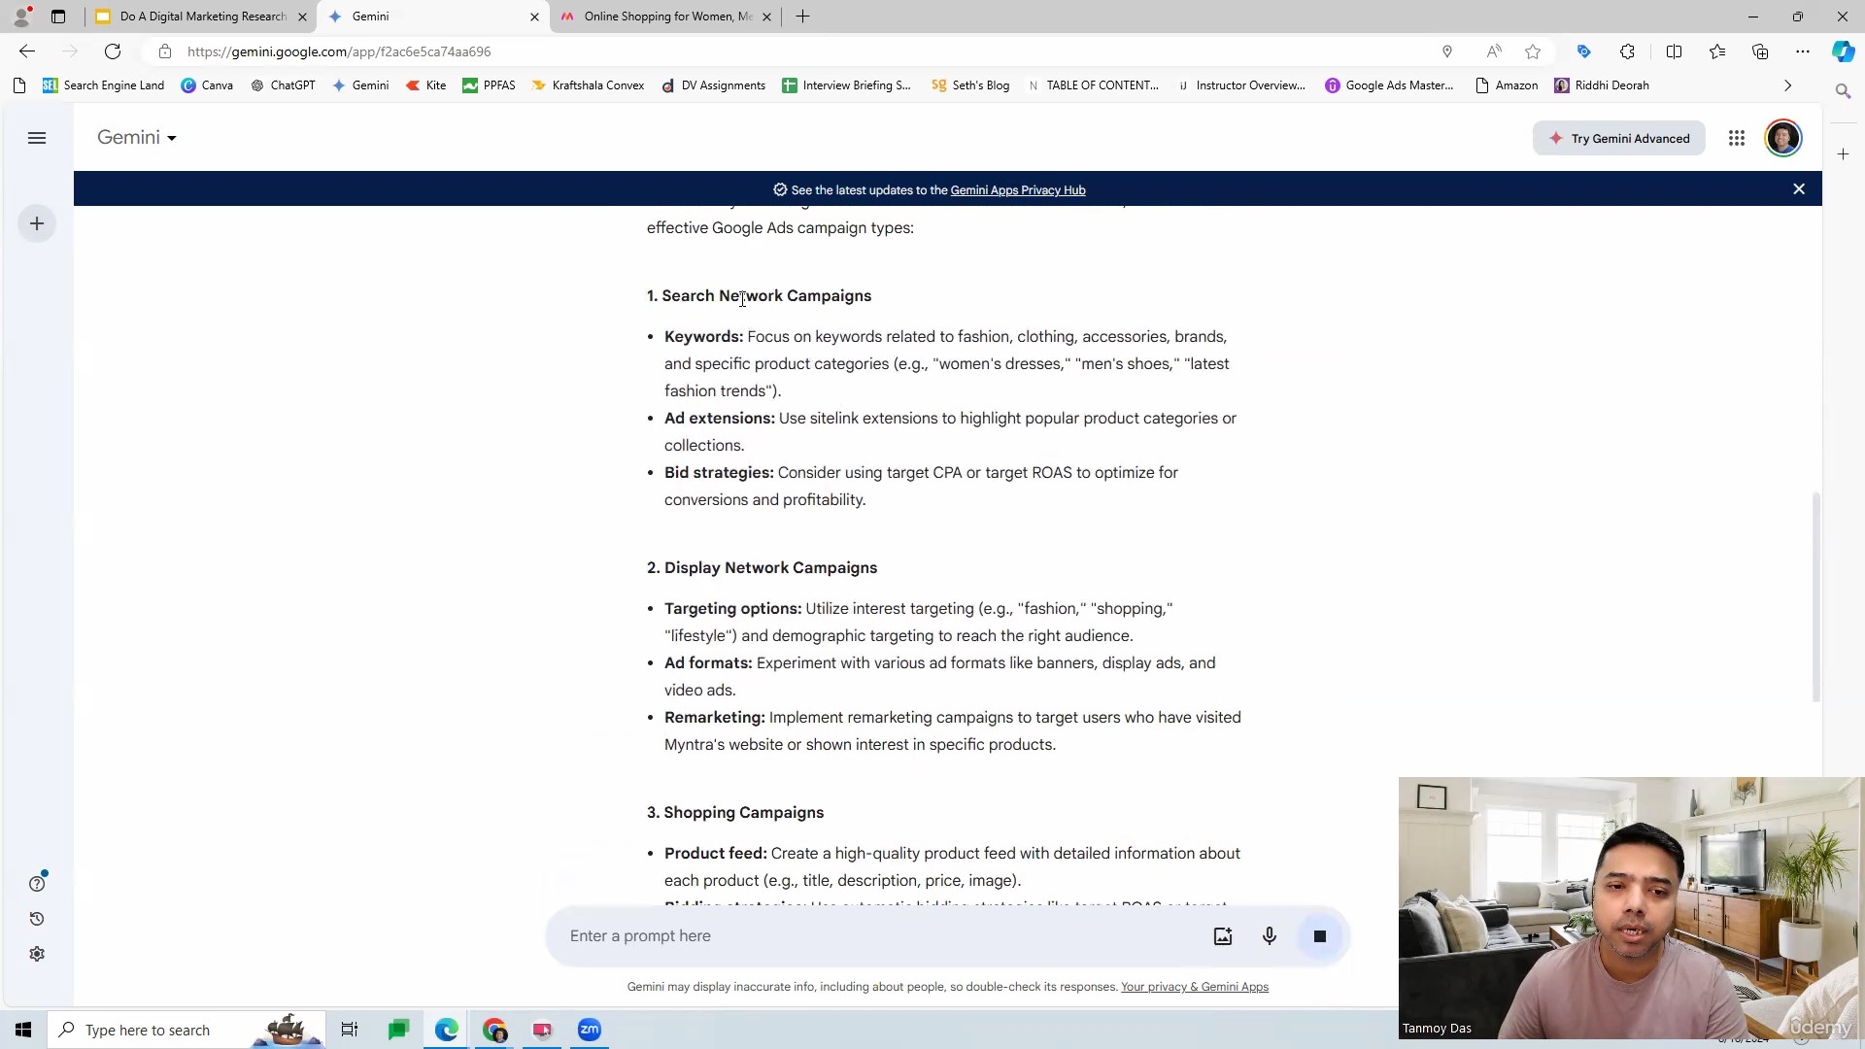Open the Windows Start menu
This screenshot has height=1049, width=1865.
[x=23, y=1030]
